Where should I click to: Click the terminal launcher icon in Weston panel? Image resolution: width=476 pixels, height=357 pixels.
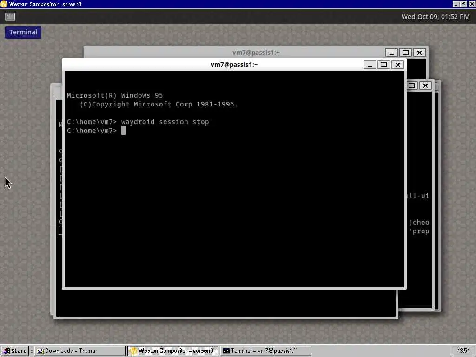point(10,17)
